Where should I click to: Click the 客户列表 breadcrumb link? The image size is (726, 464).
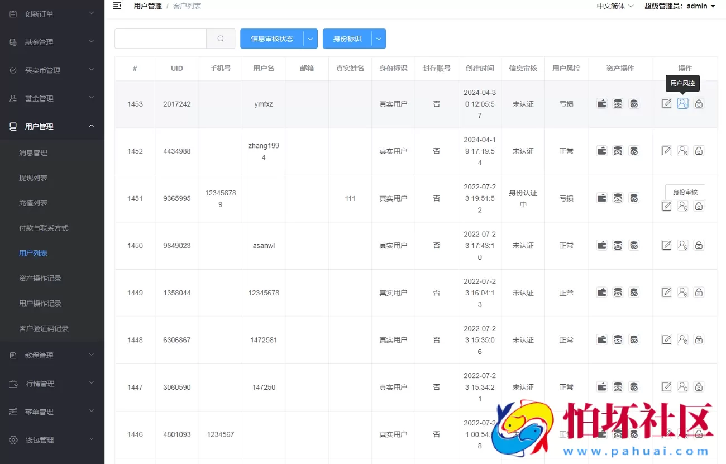pyautogui.click(x=187, y=6)
